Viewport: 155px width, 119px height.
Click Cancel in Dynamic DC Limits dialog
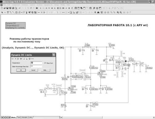click(33, 70)
